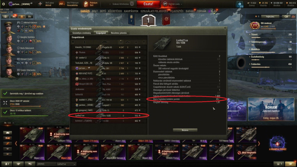The image size is (297, 167).
Task: Open the KÜLDETÉSEK menu item
Action: [115, 11]
